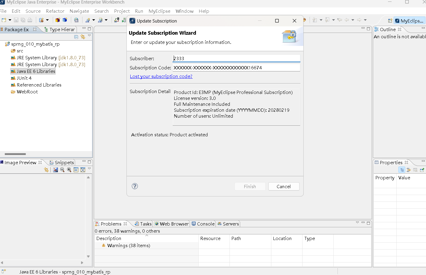The image size is (426, 275).
Task: Open Next Annotation dropdown arrow
Action: coord(321,20)
